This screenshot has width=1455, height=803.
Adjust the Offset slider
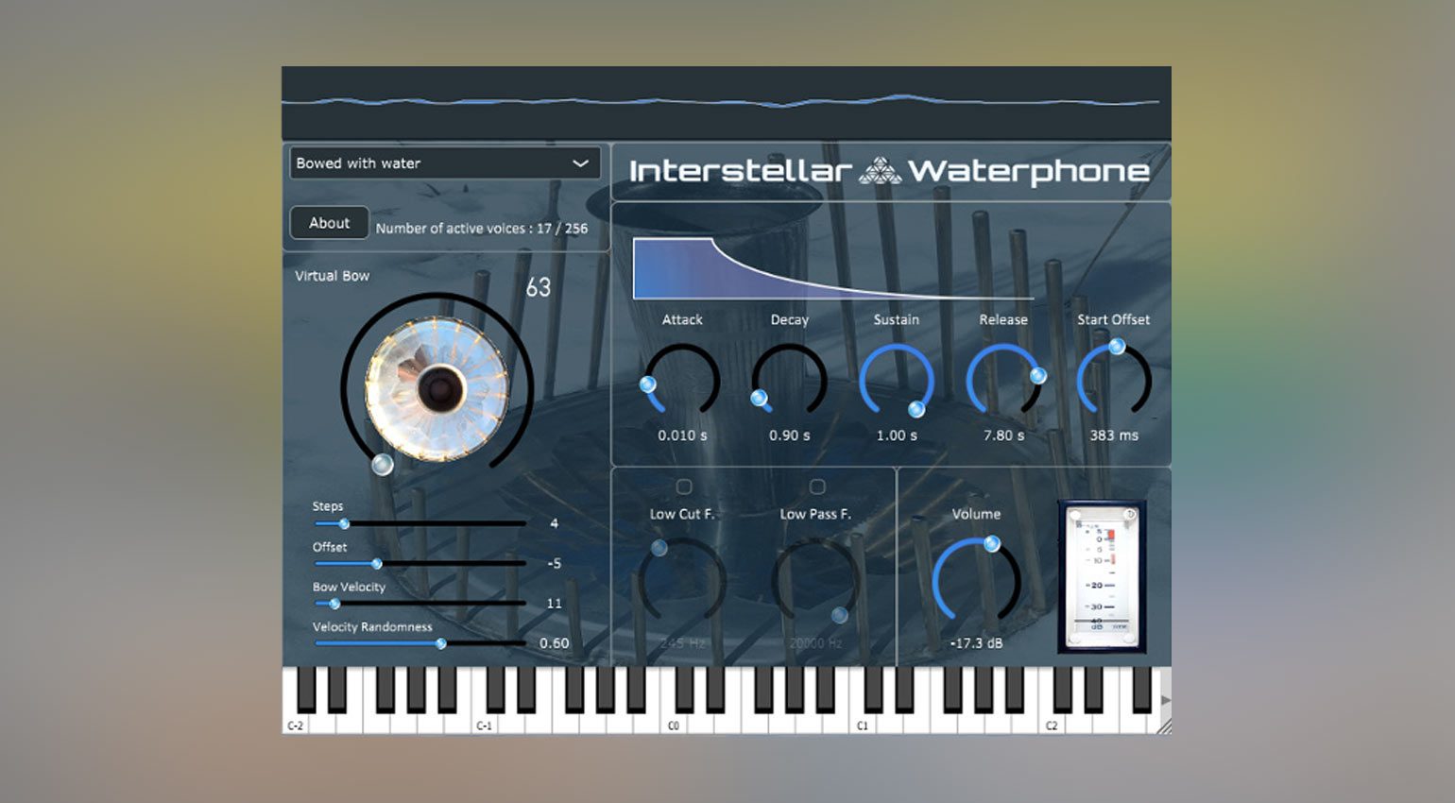419,563
